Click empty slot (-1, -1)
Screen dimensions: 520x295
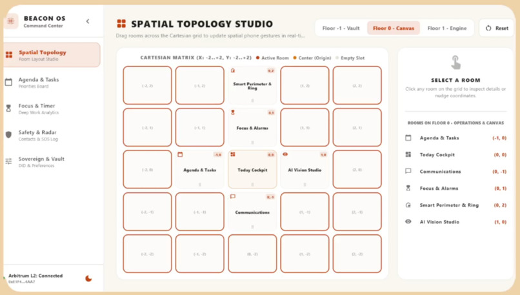199,212
